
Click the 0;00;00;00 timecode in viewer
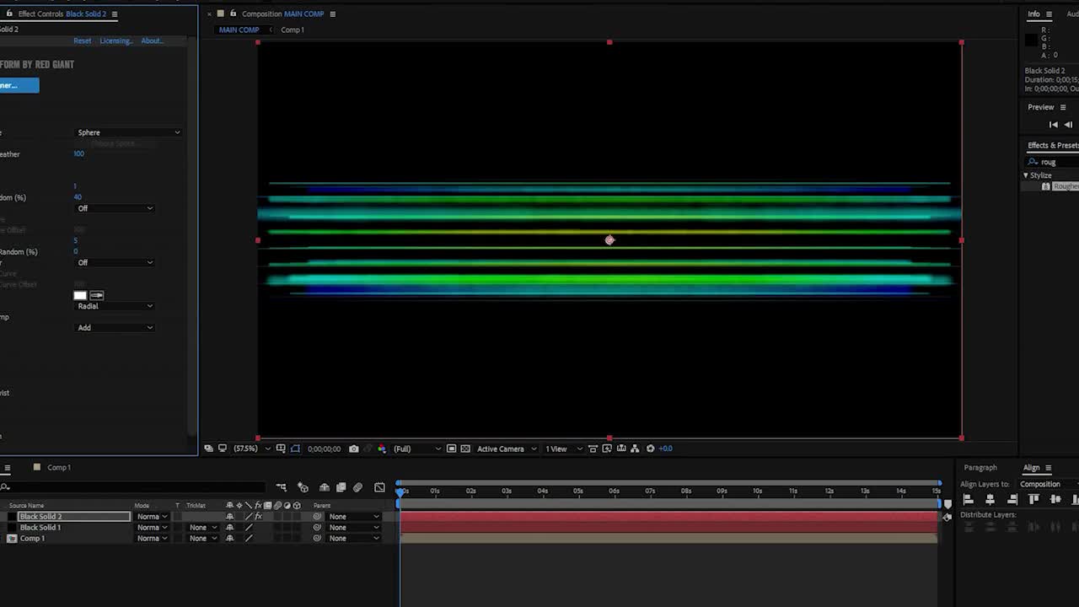coord(324,449)
